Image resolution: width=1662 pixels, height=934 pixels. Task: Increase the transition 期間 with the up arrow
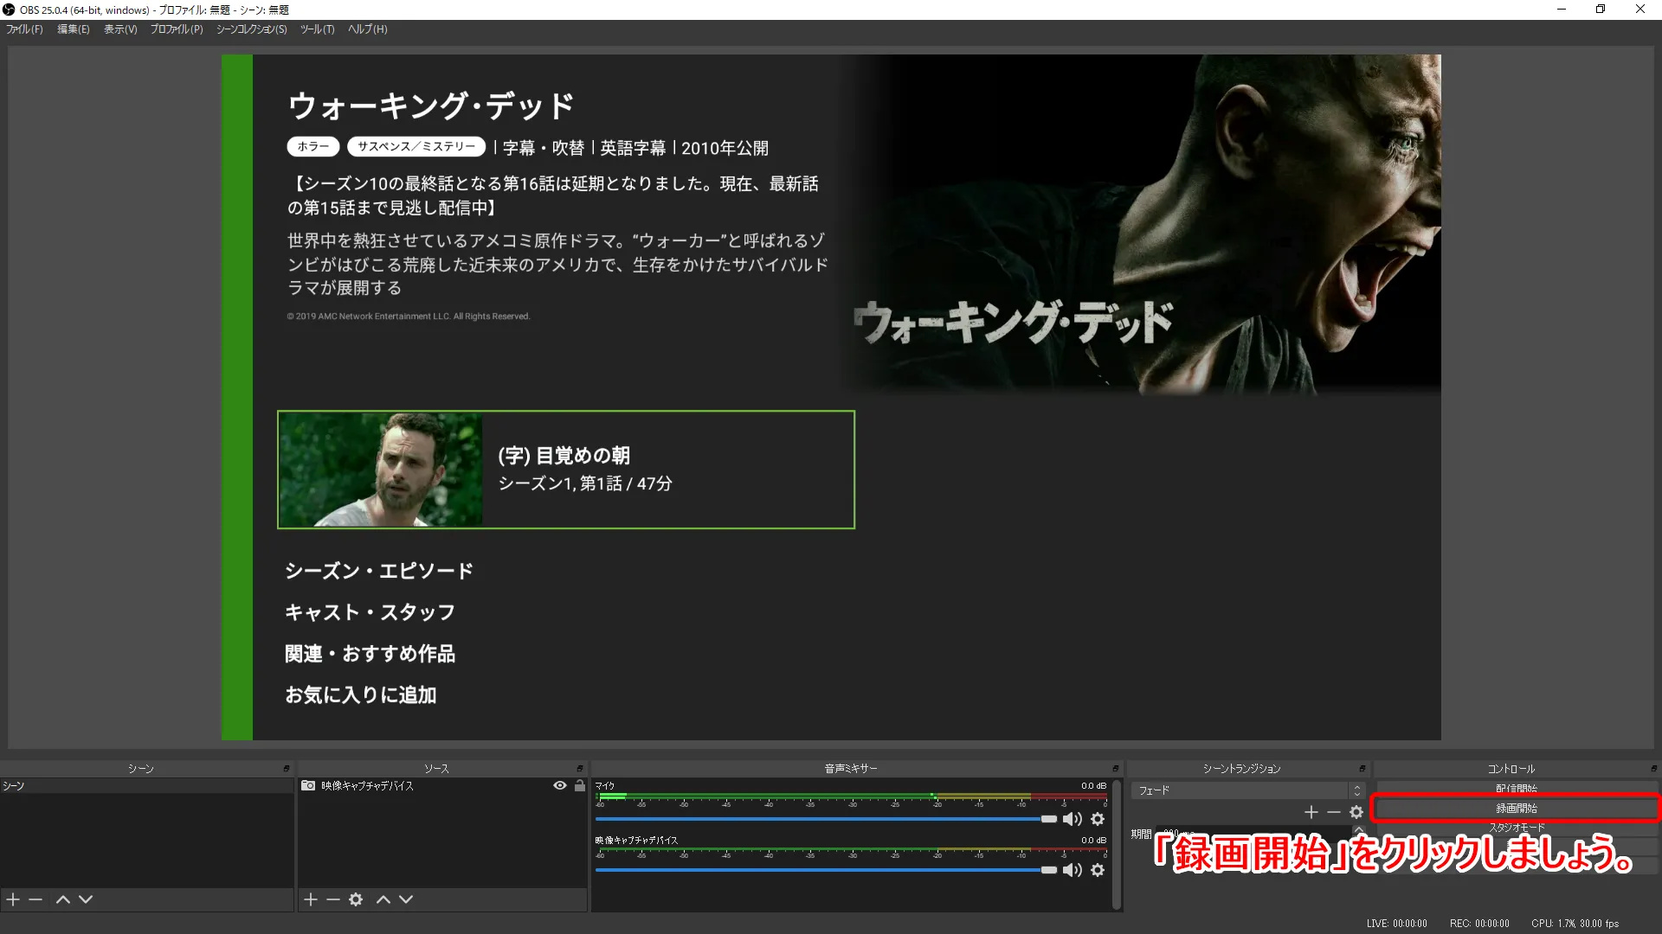[x=1358, y=829]
